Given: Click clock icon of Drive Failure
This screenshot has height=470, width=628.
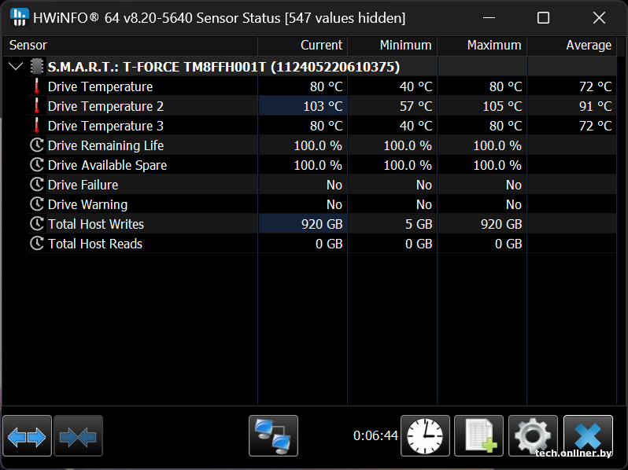Looking at the screenshot, I should coord(36,184).
